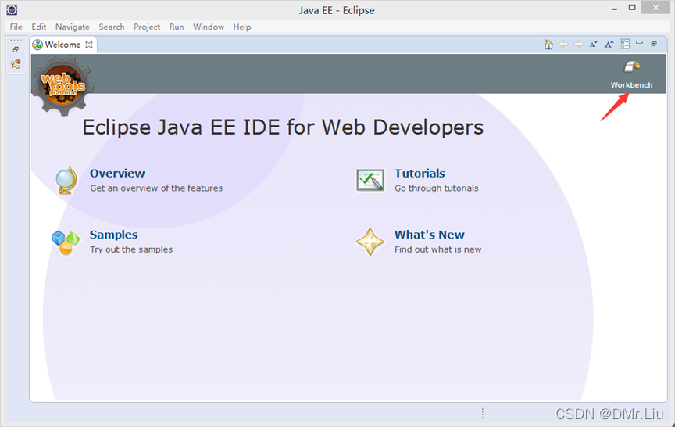Image resolution: width=675 pixels, height=427 pixels.
Task: Open the Help menu
Action: coord(242,27)
